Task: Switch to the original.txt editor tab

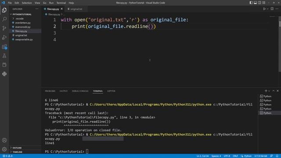Action: (76, 9)
